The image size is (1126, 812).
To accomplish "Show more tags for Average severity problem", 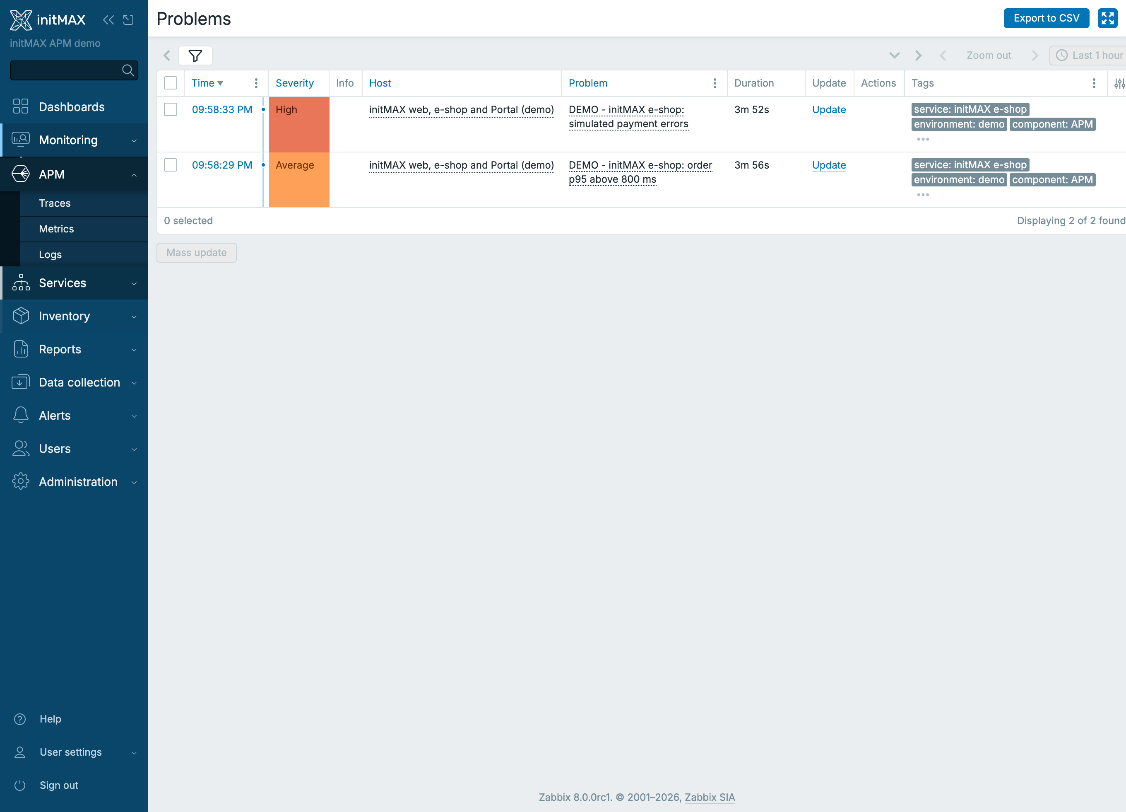I will (x=923, y=195).
